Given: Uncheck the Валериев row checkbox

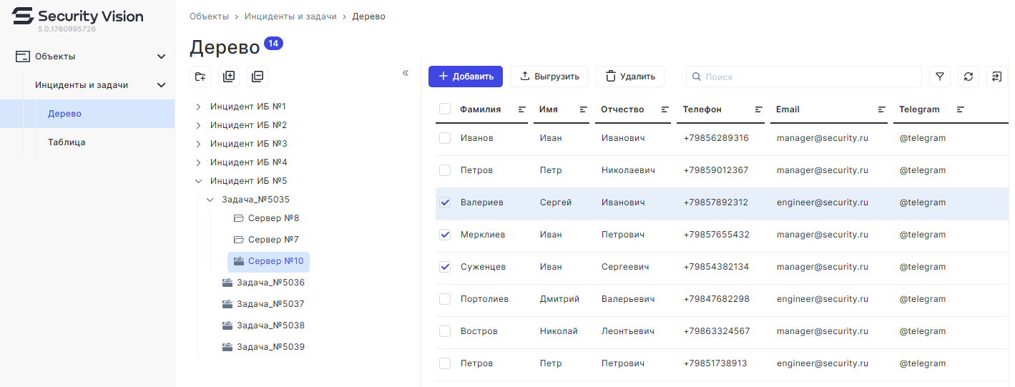Looking at the screenshot, I should [445, 202].
